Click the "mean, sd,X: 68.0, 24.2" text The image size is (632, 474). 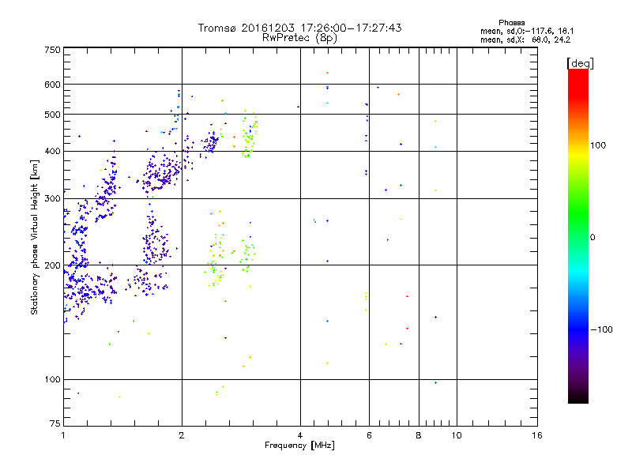[525, 39]
